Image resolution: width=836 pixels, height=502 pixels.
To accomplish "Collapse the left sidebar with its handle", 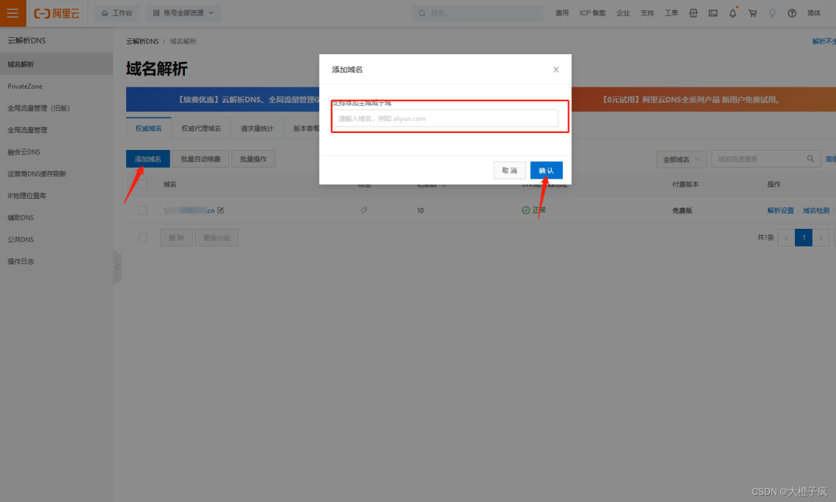I will point(118,267).
